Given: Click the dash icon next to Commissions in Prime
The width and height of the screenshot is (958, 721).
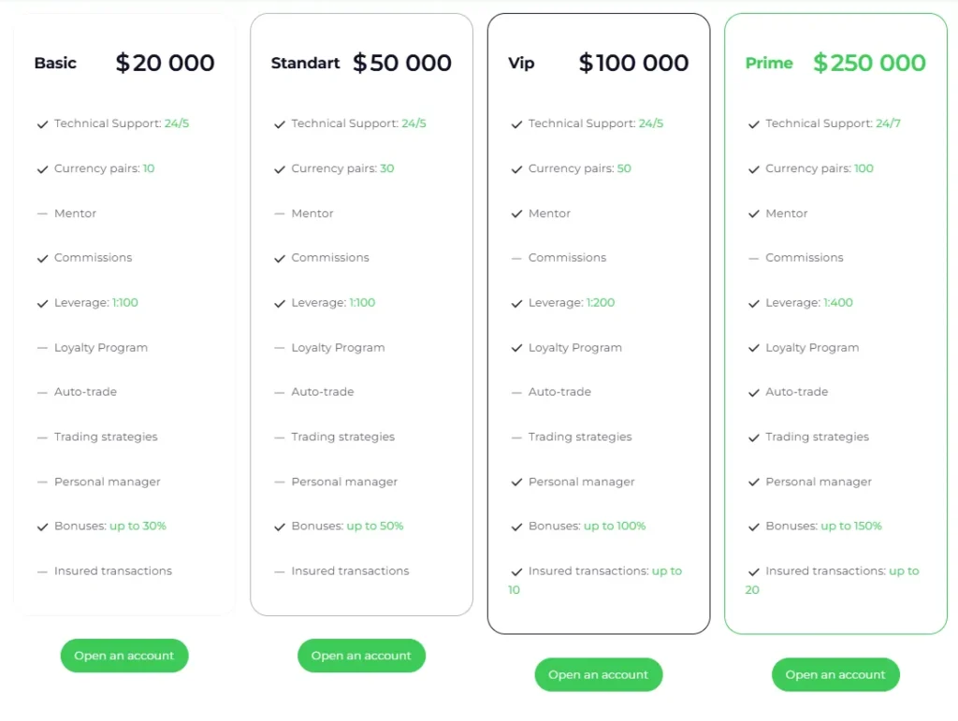Looking at the screenshot, I should (x=754, y=258).
